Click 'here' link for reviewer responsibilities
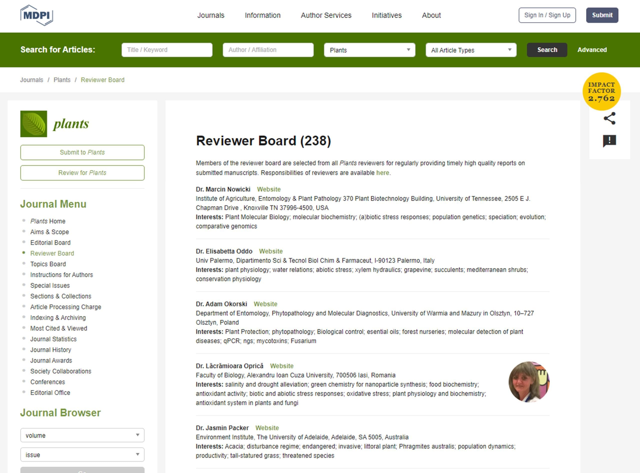Image resolution: width=640 pixels, height=473 pixels. click(382, 173)
